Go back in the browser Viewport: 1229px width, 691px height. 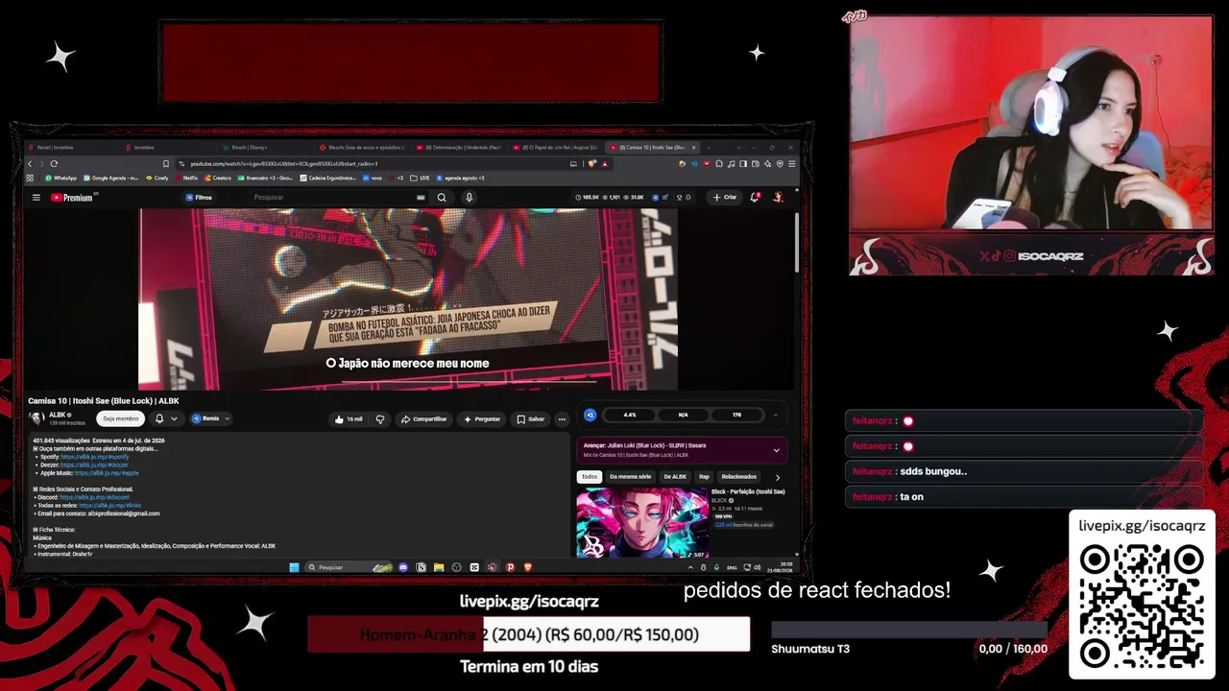pyautogui.click(x=30, y=163)
